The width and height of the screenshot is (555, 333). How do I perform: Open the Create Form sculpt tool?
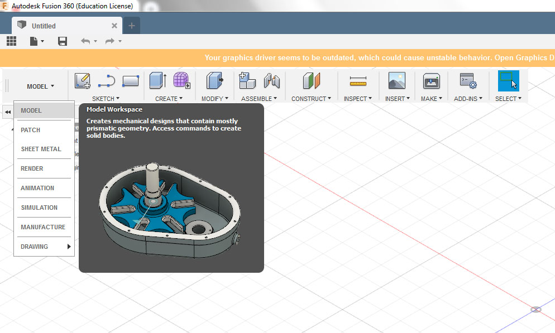coord(182,80)
